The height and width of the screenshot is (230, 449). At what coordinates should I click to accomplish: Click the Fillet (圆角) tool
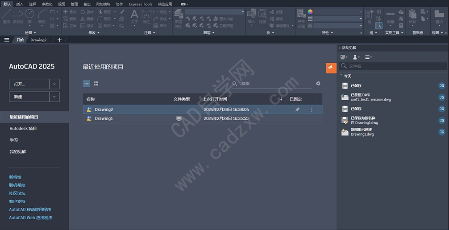click(104, 19)
